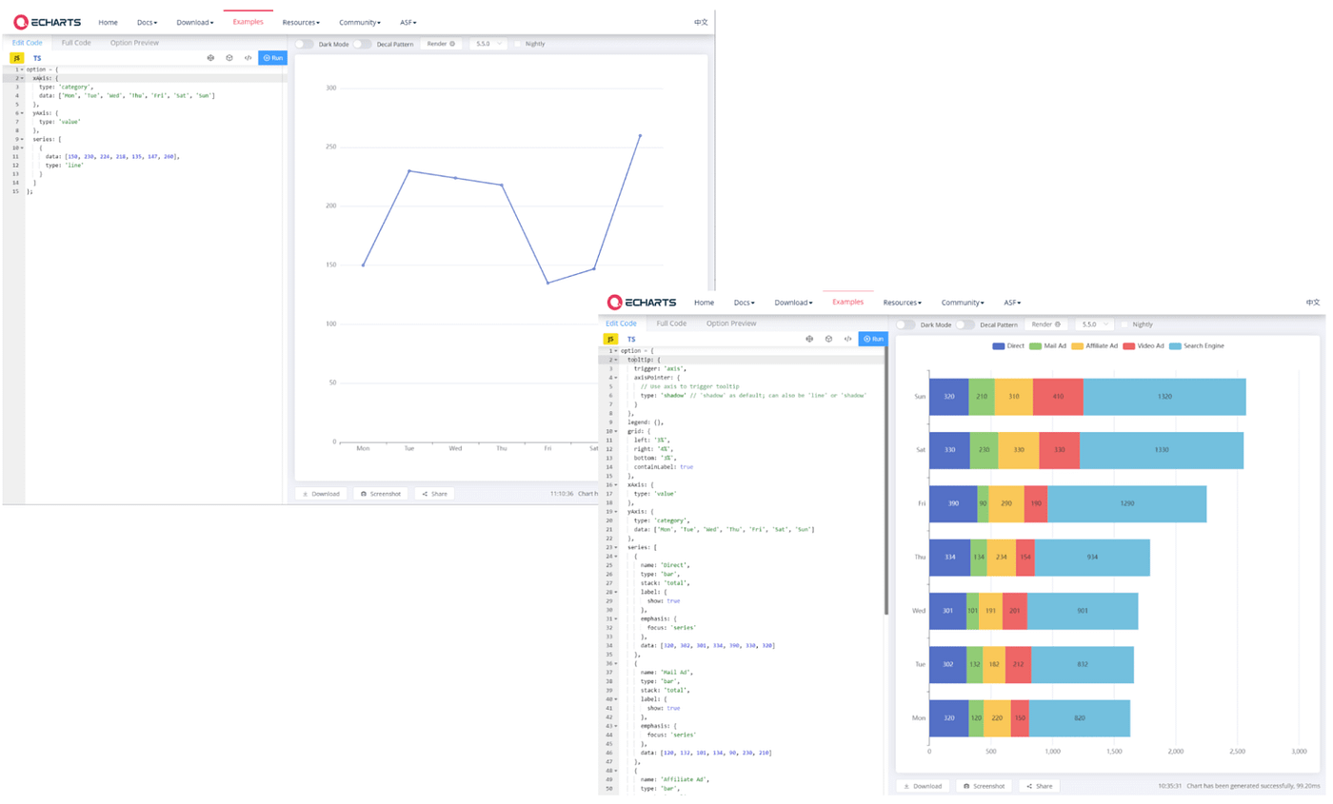Image resolution: width=1333 pixels, height=804 pixels.
Task: Click the 1320 Search Engine bar segment for Sun
Action: (x=1164, y=396)
